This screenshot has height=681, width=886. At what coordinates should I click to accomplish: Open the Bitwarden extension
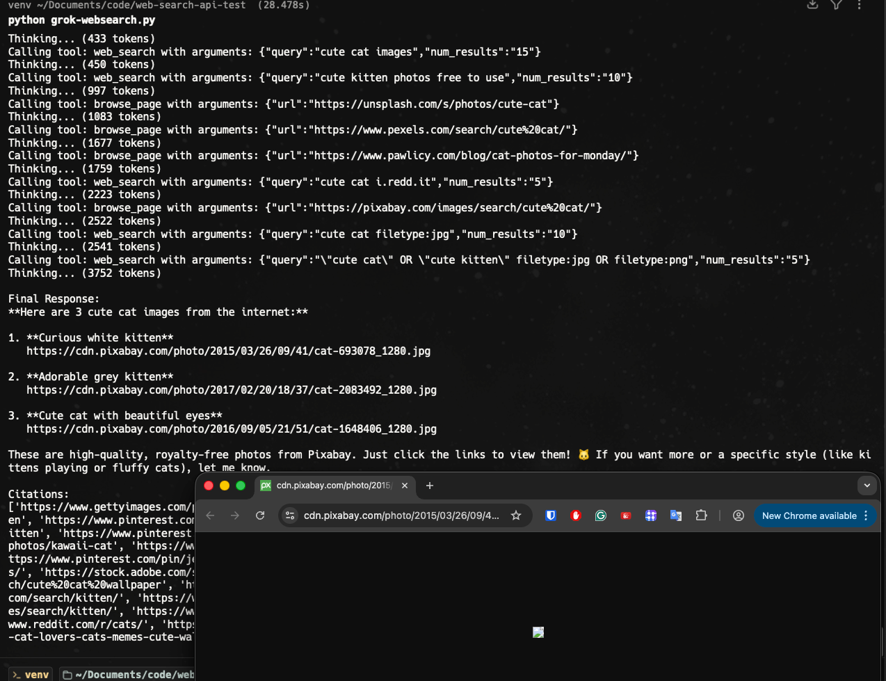[x=551, y=515]
